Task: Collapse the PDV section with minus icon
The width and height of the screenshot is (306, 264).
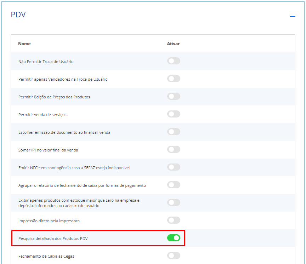Action: coord(293,16)
